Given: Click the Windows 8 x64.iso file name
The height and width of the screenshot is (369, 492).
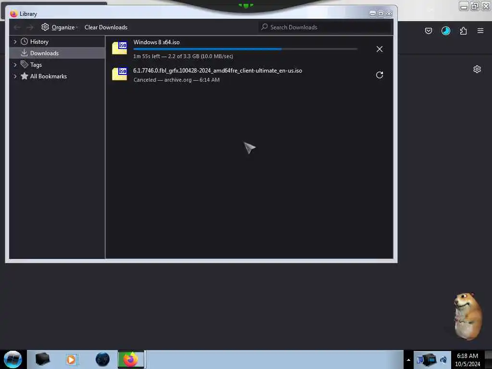Looking at the screenshot, I should click(156, 42).
